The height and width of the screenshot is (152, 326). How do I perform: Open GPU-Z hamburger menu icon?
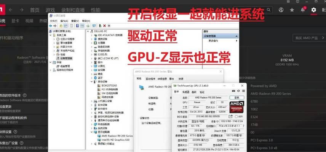(243, 91)
